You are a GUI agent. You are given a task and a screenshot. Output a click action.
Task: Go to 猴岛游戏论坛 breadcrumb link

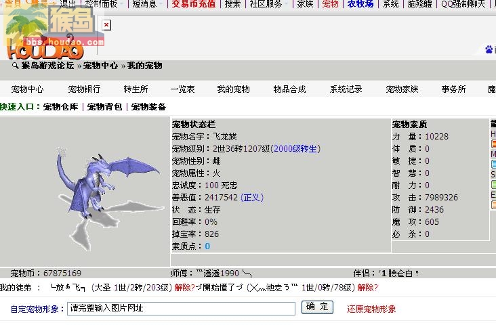tap(47, 66)
